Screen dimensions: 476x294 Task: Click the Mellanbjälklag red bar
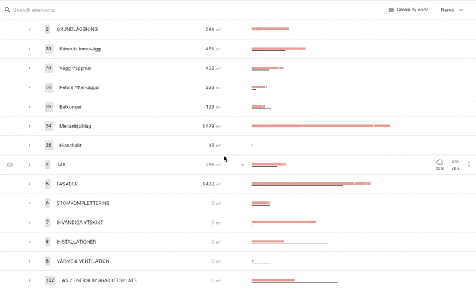coord(320,125)
